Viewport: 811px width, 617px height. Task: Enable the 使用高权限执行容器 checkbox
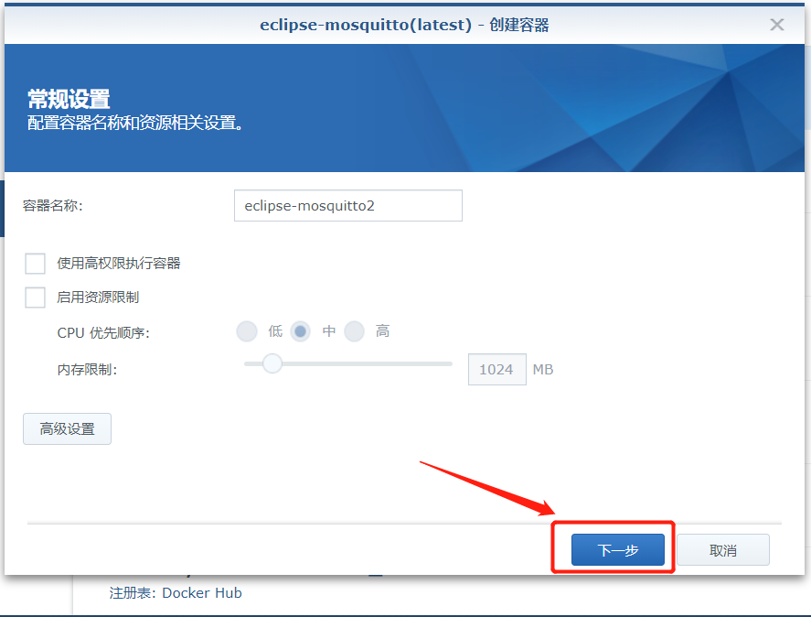click(x=35, y=263)
